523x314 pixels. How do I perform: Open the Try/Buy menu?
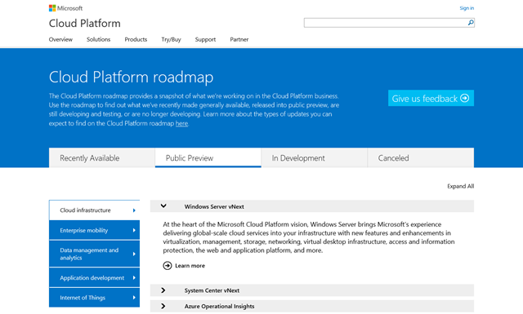(x=171, y=39)
